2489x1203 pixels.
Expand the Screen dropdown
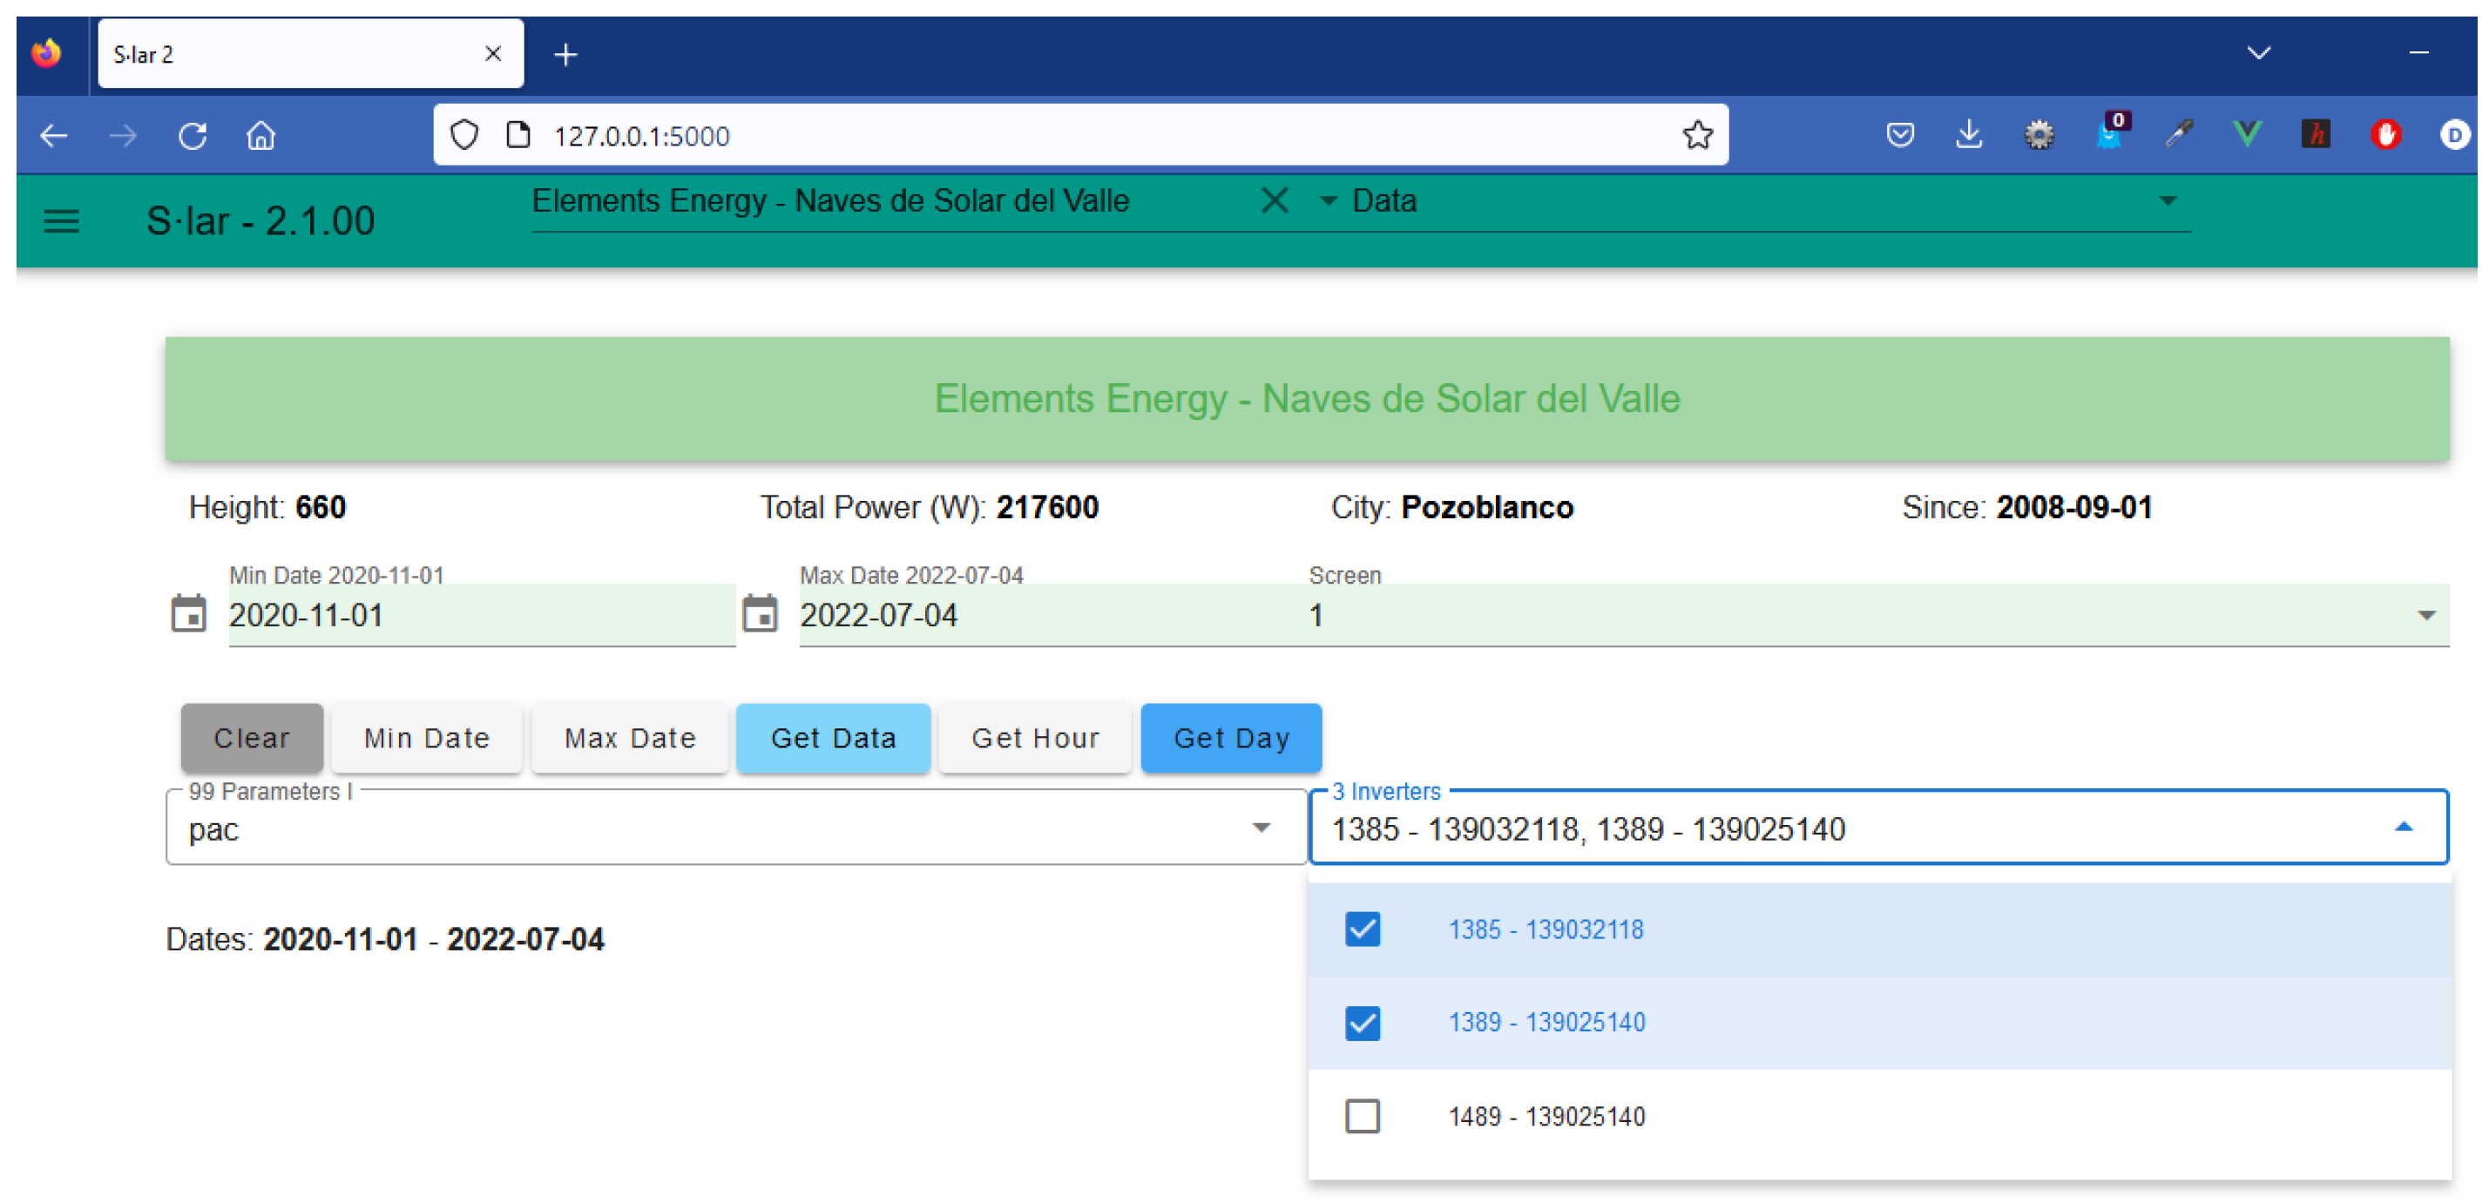point(2425,616)
